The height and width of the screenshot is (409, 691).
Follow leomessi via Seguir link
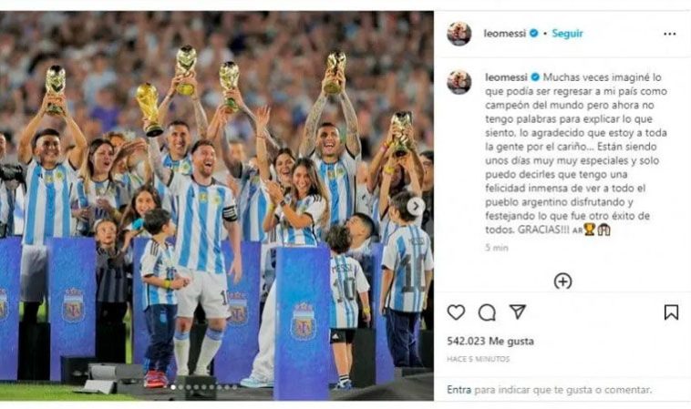568,34
